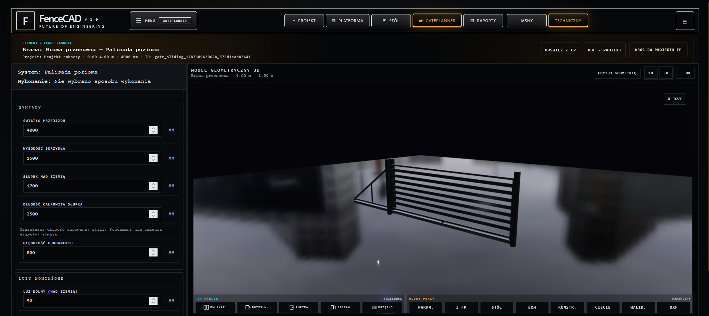Export with PDF · PROJEKT button
Image resolution: width=709 pixels, height=316 pixels.
605,50
